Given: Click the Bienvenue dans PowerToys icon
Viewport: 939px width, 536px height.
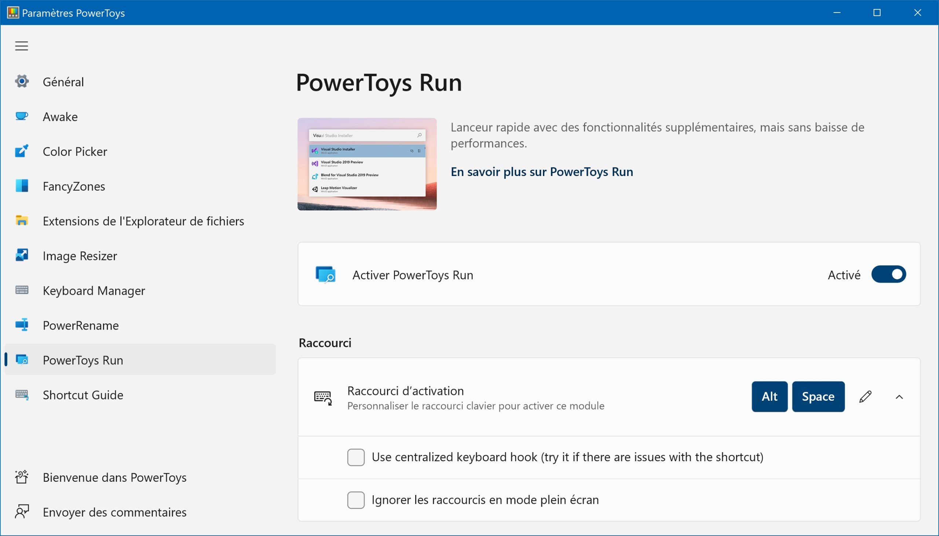Looking at the screenshot, I should click(22, 477).
